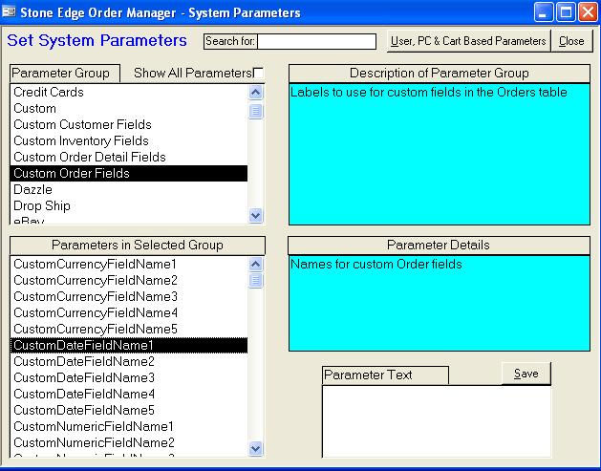Enable the Show All Parameters checkbox
This screenshot has height=471, width=601.
coord(259,73)
